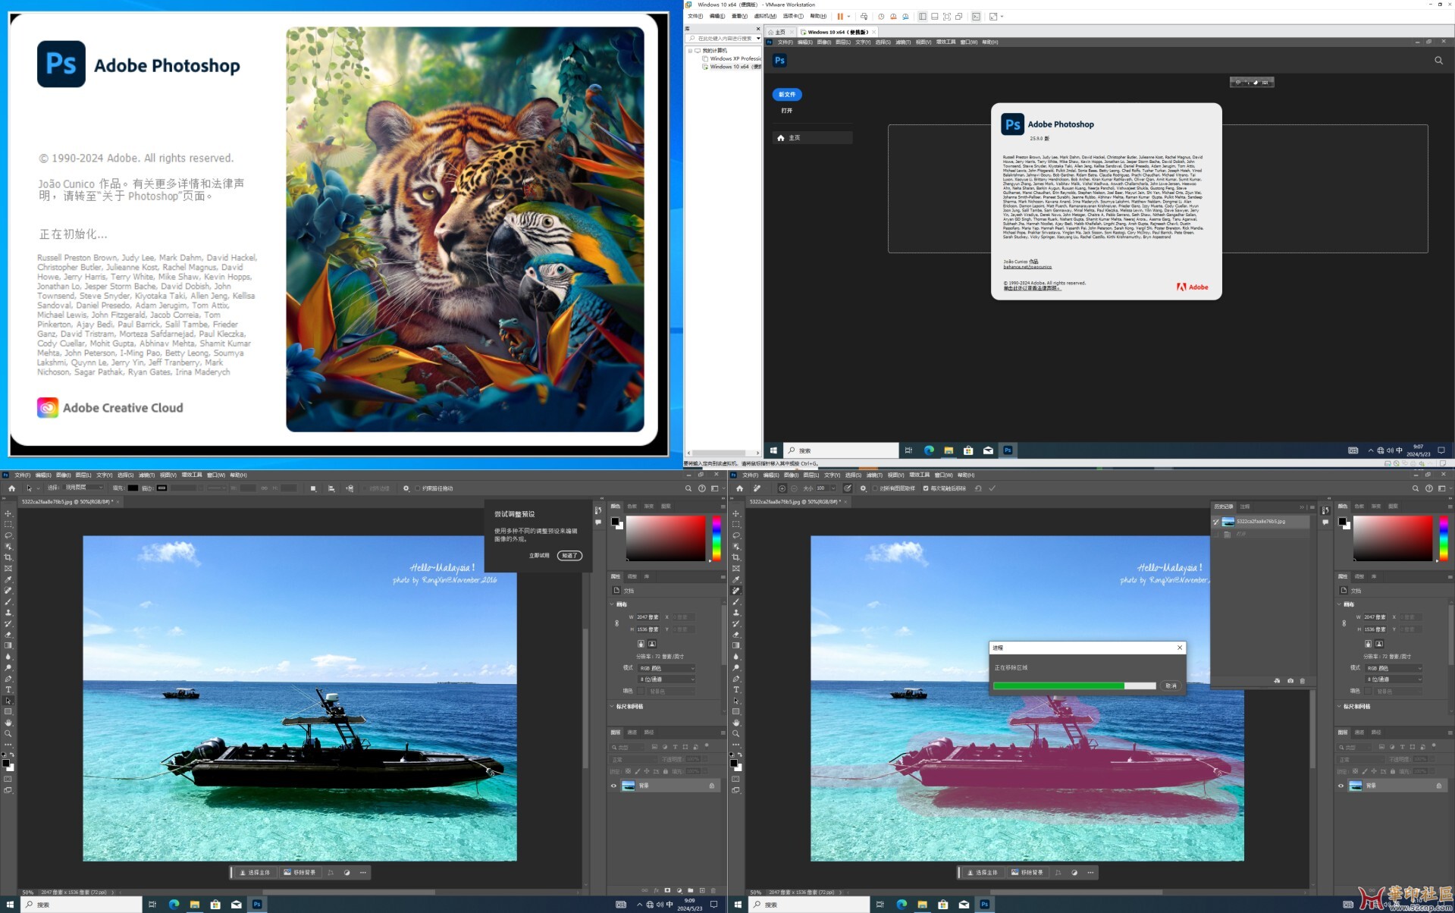Click the fill color swatch in left Photoshop options bar
Image resolution: width=1455 pixels, height=913 pixels.
pyautogui.click(x=133, y=488)
